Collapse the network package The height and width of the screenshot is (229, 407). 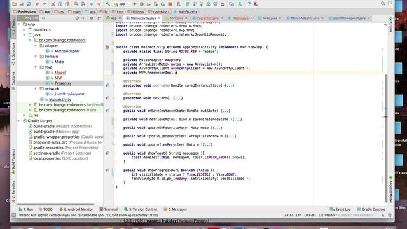pos(36,89)
